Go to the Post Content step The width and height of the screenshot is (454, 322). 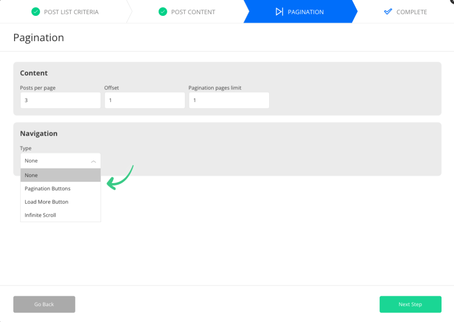[x=188, y=12]
